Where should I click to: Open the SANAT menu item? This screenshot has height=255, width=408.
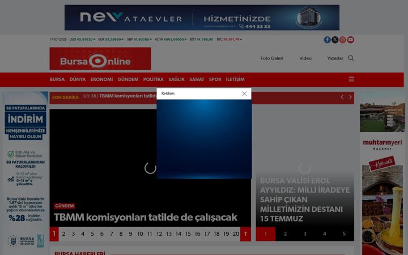197,79
